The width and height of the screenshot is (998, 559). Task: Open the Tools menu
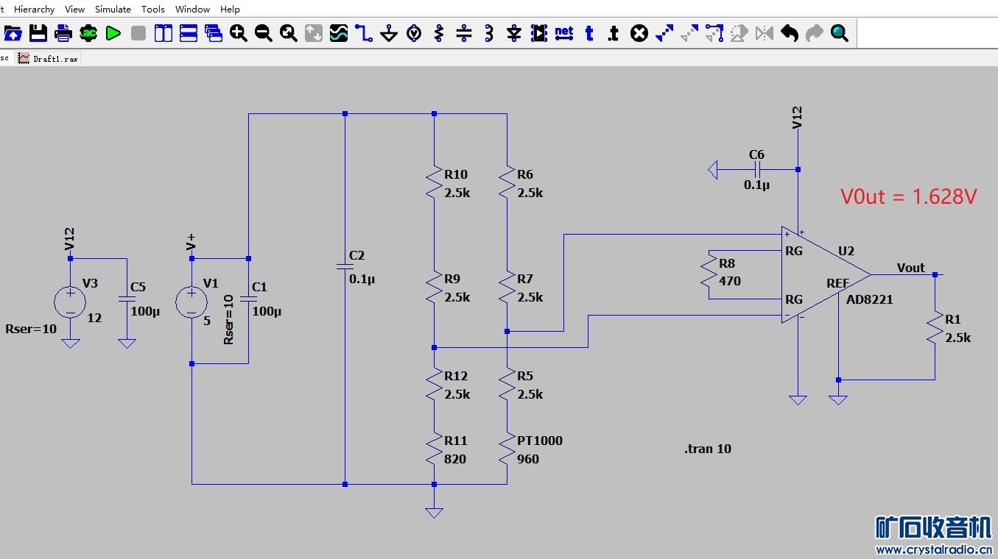tap(153, 9)
